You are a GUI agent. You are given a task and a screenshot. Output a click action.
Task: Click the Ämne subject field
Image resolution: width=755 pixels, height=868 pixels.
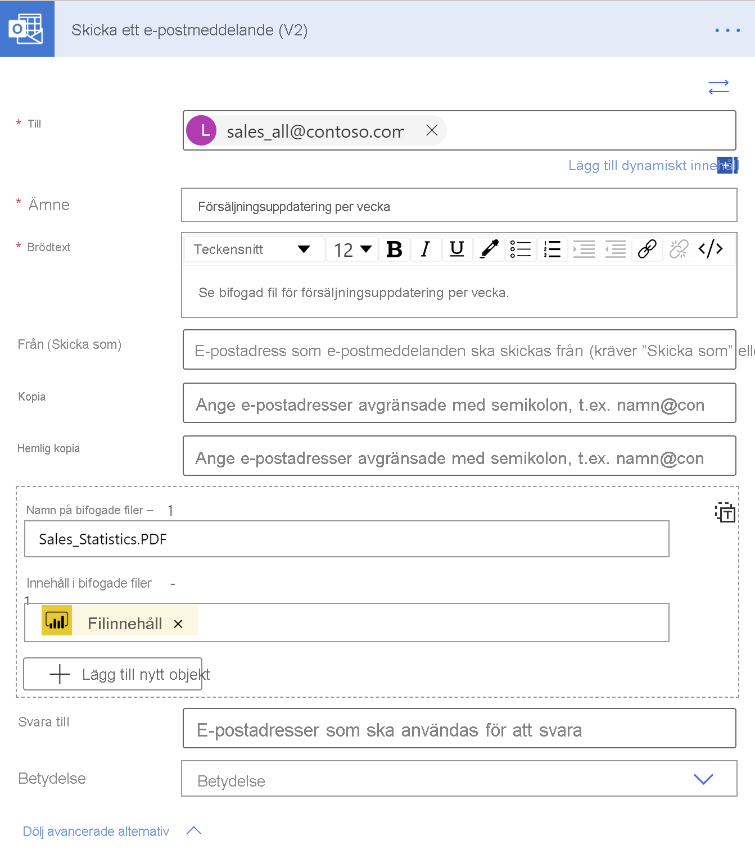coord(459,206)
